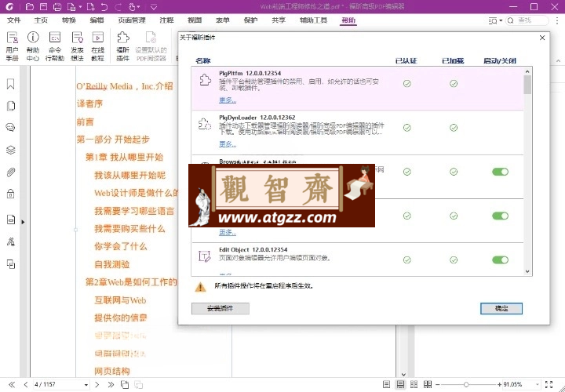Toggle the Edit Object plugin switch
565x392 pixels.
tap(500, 260)
